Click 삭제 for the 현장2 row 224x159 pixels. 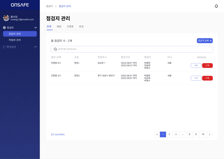[207, 78]
